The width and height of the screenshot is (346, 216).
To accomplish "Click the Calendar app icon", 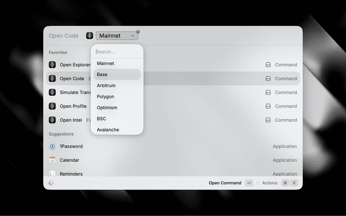I will 52,160.
